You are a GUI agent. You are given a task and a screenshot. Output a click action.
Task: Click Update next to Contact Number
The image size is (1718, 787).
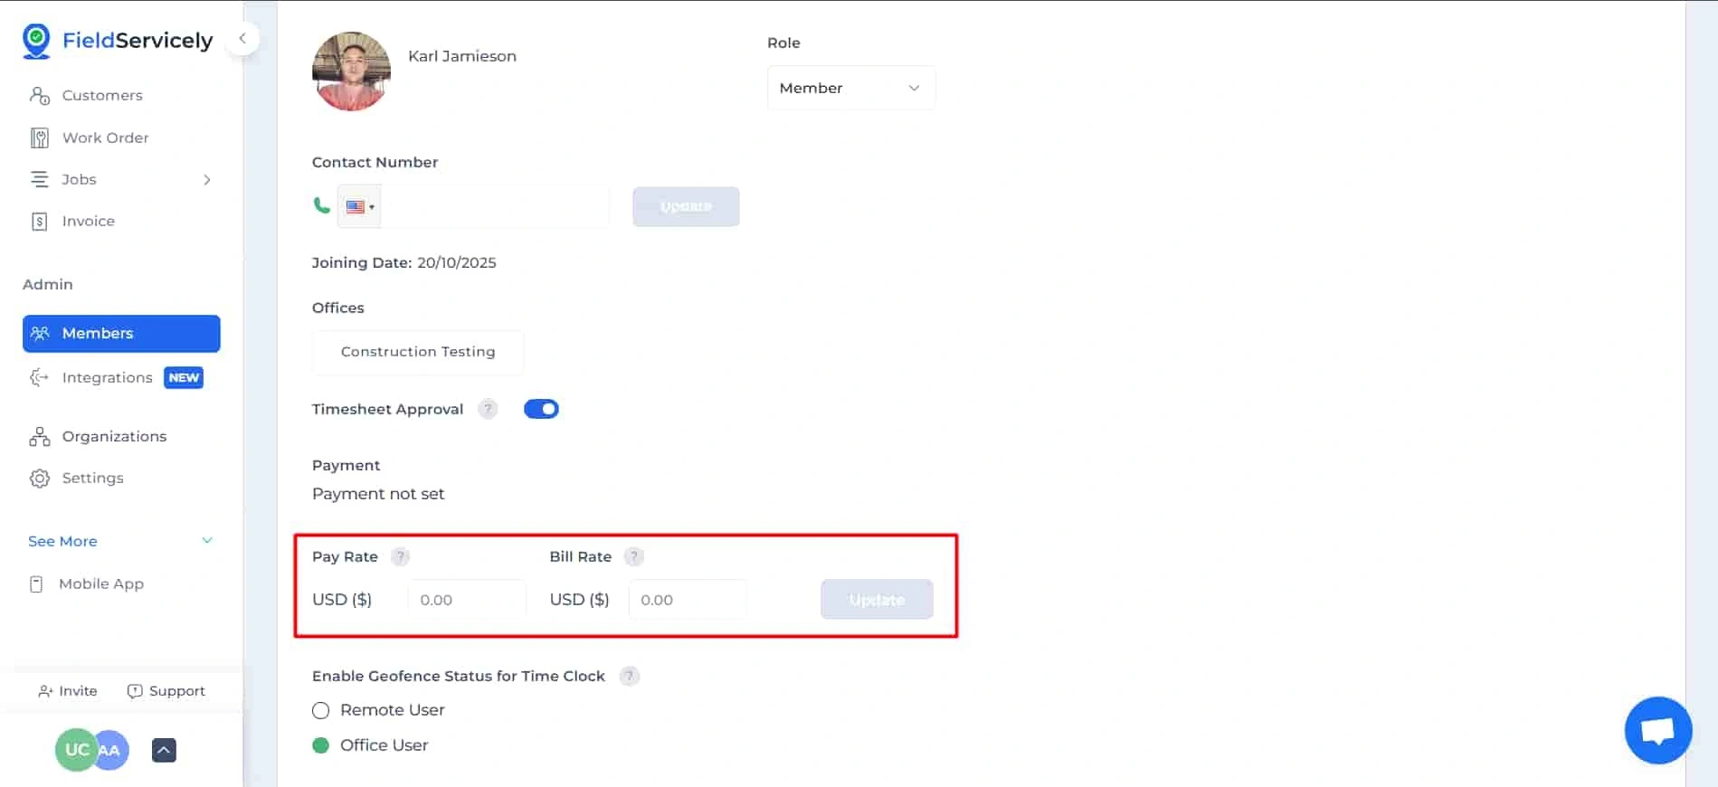pyautogui.click(x=686, y=207)
